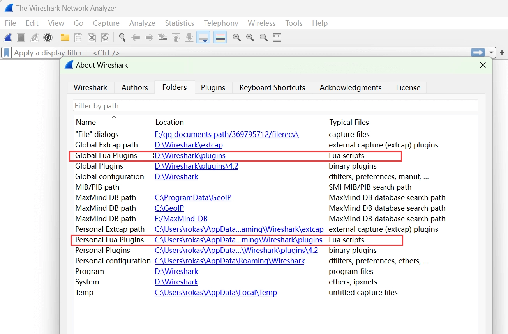This screenshot has height=334, width=508.
Task: Click the find packet magnifier icon
Action: point(122,37)
